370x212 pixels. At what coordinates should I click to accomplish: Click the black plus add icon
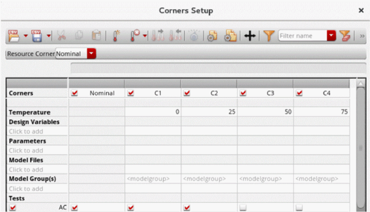pos(250,36)
